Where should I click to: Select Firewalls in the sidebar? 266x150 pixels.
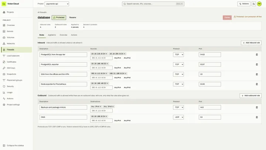[x=17, y=50]
